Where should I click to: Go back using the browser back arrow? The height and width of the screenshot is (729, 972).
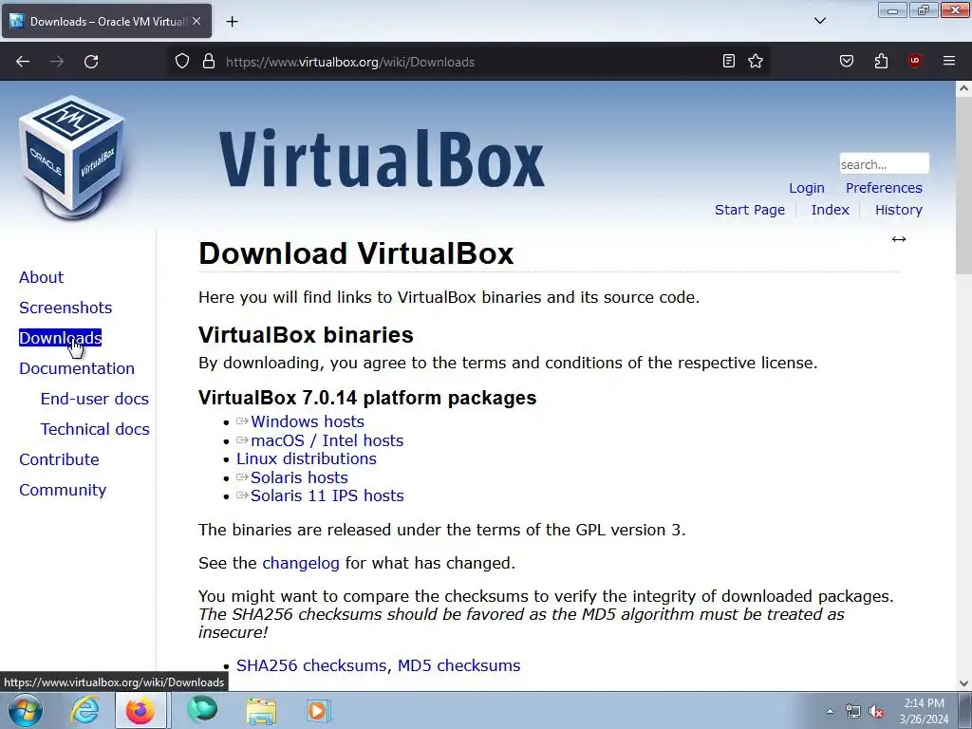coord(23,62)
